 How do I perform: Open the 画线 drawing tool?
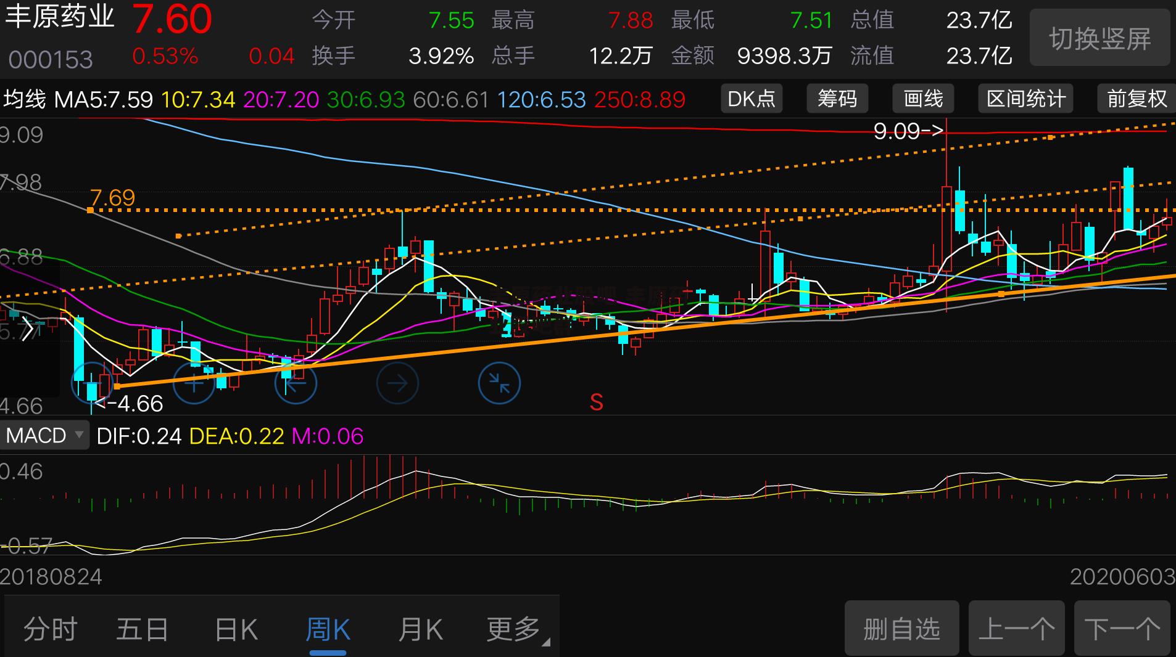click(924, 99)
